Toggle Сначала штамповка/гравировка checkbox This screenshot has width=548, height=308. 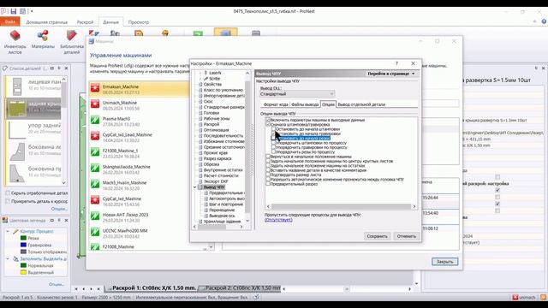(x=268, y=124)
